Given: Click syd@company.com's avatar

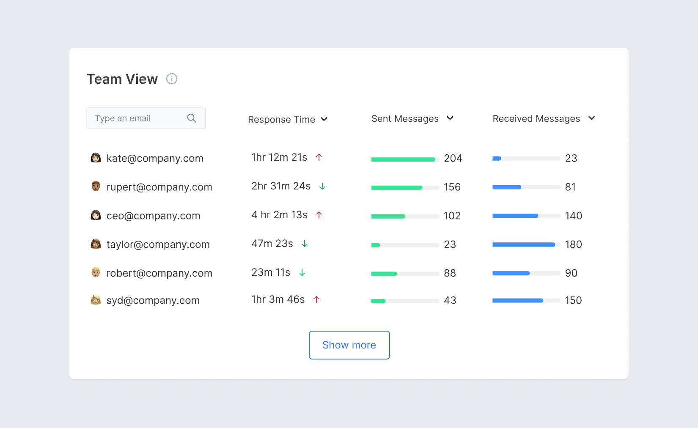Looking at the screenshot, I should click(x=96, y=300).
